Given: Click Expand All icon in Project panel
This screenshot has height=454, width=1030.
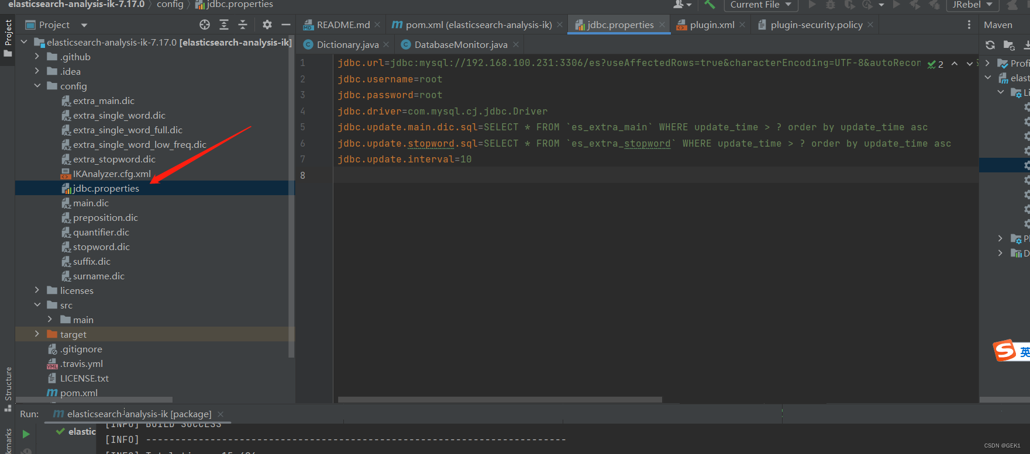Looking at the screenshot, I should (x=224, y=25).
